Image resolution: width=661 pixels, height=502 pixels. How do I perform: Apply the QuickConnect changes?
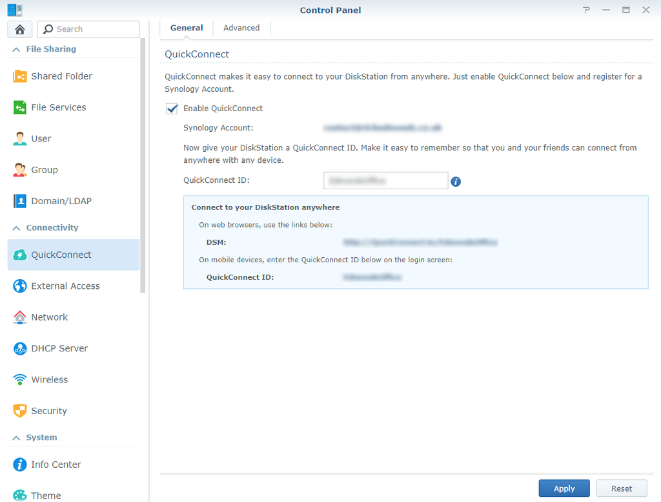564,488
